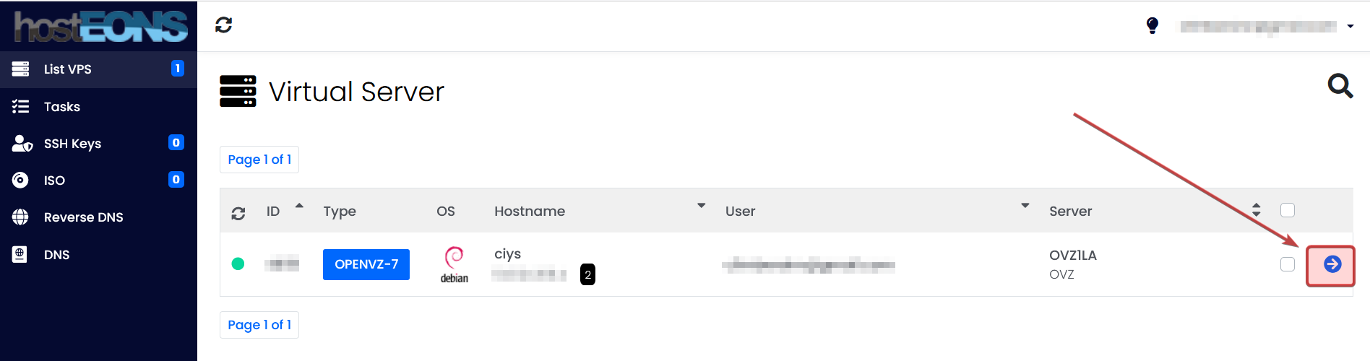Tick the select-all checkbox in table header
Screen dimensions: 1370x361
[x=1287, y=210]
